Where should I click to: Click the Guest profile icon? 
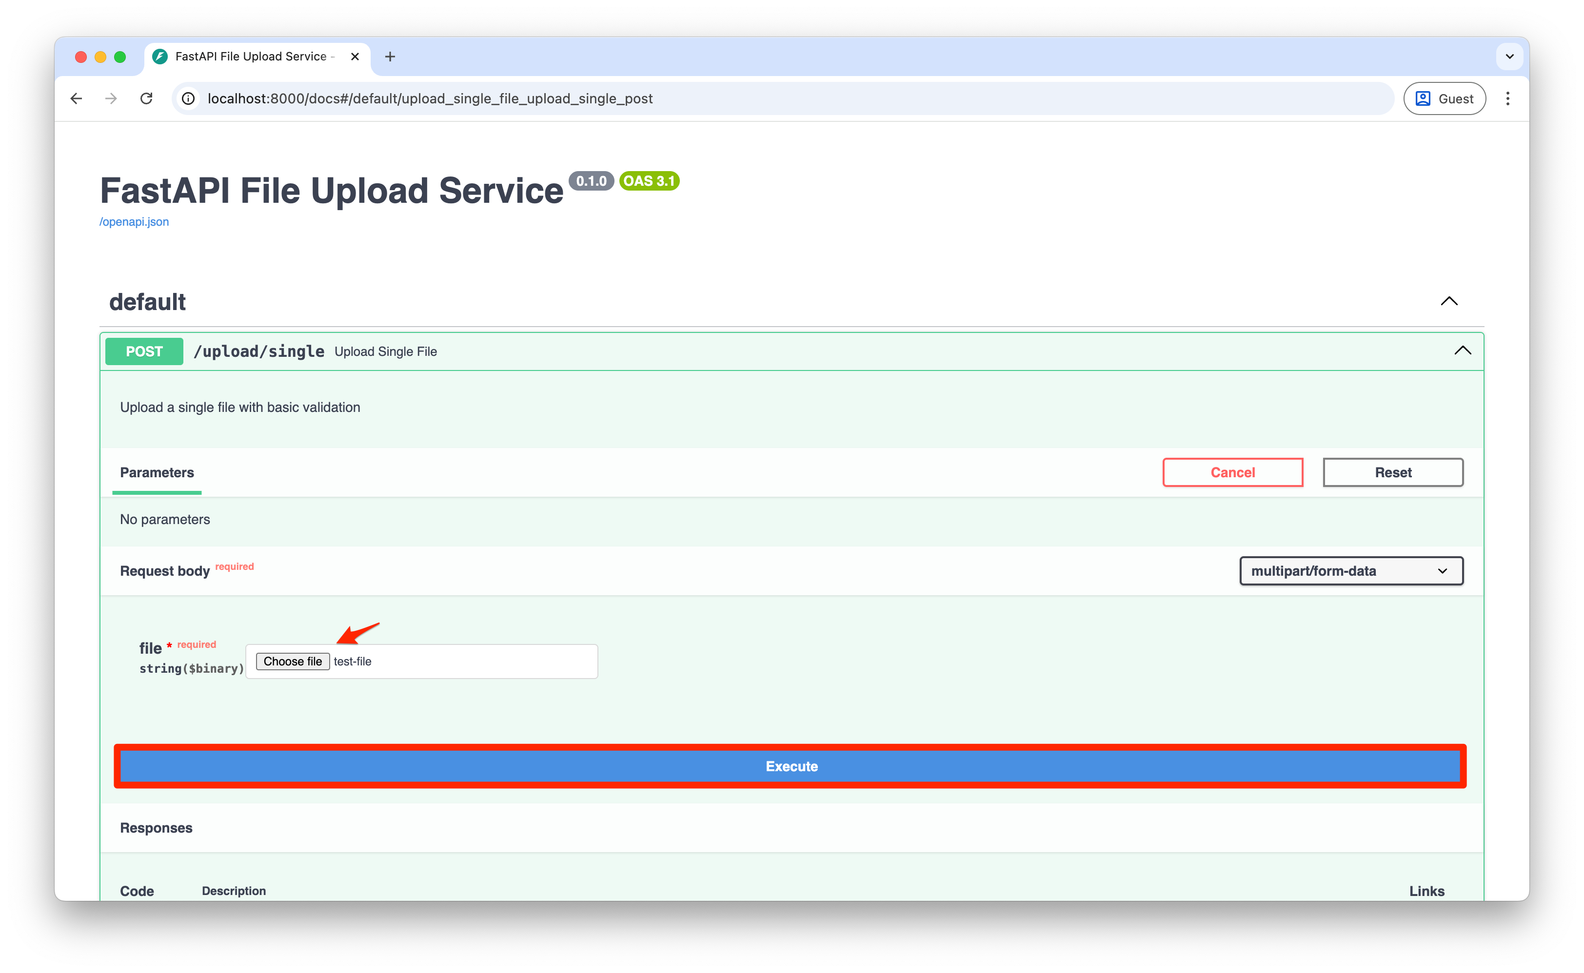point(1423,98)
